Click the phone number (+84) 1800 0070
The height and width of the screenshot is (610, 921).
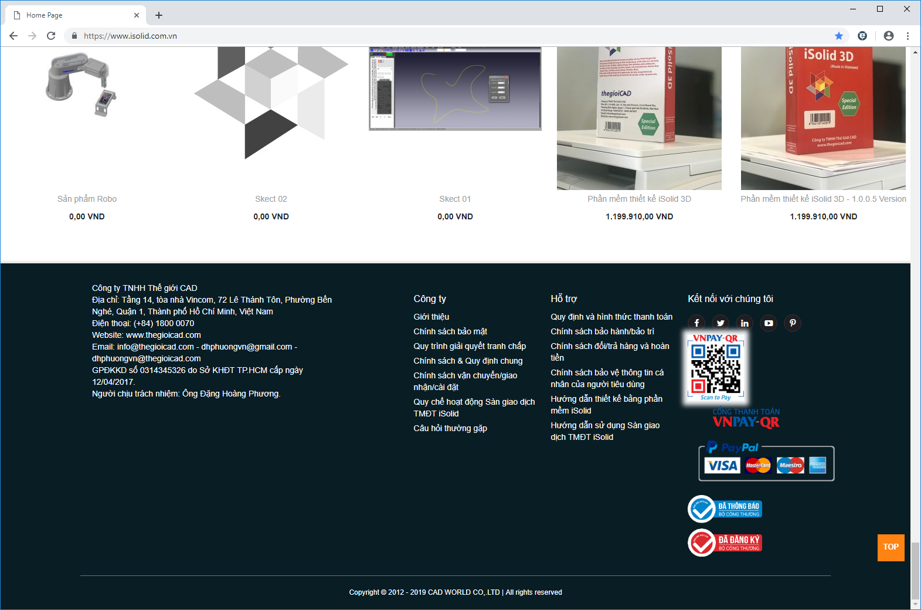coord(164,323)
